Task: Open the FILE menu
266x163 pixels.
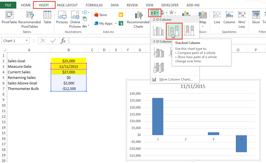Action: (x=8, y=5)
